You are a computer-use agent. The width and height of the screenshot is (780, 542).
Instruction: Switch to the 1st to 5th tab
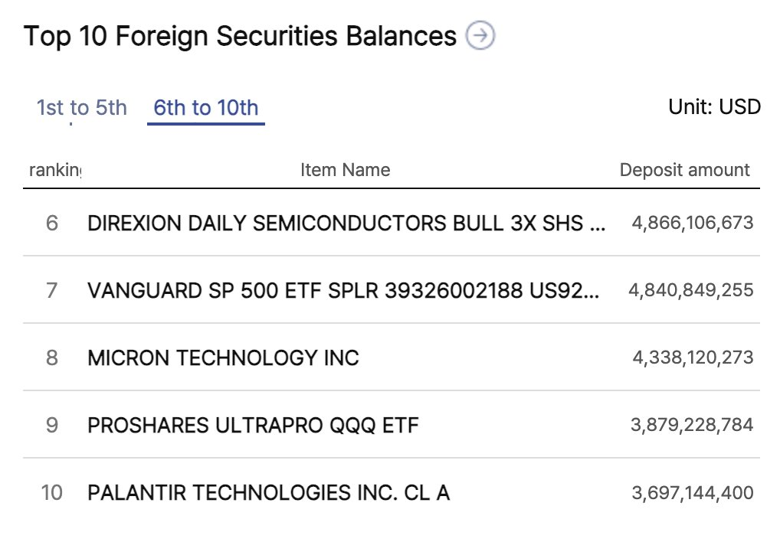click(81, 108)
